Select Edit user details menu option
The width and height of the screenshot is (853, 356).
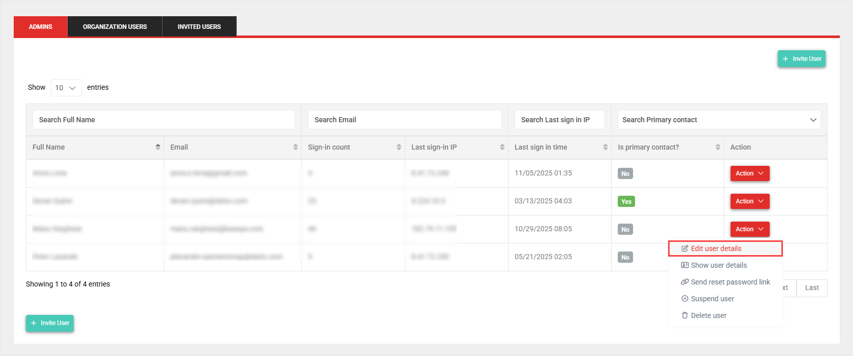[716, 248]
